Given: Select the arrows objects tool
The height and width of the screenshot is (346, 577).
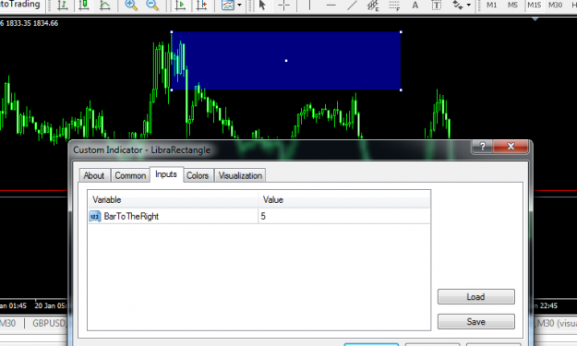Looking at the screenshot, I should click(x=457, y=6).
